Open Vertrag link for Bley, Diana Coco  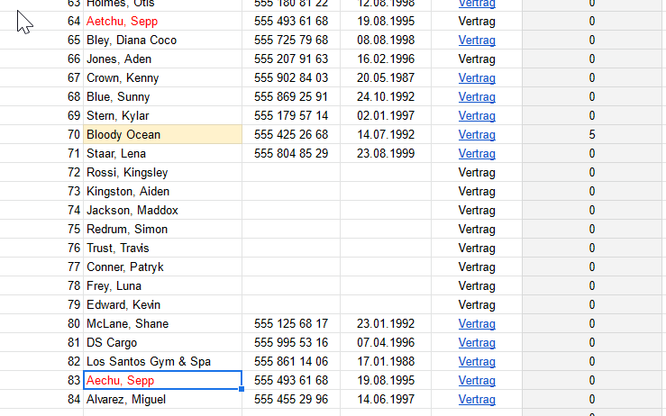click(x=477, y=41)
